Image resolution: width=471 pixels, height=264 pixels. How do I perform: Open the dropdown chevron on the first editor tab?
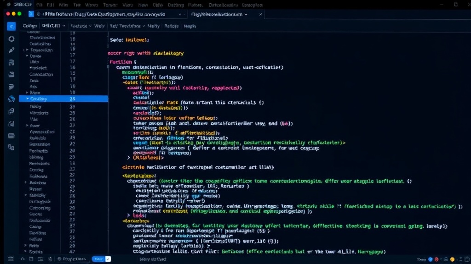coord(180,14)
